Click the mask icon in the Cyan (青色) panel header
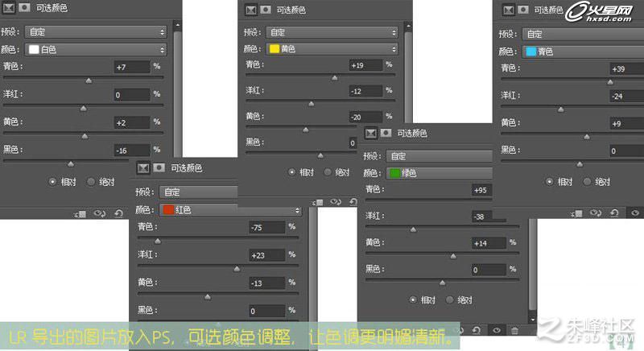The height and width of the screenshot is (351, 644). tap(522, 10)
